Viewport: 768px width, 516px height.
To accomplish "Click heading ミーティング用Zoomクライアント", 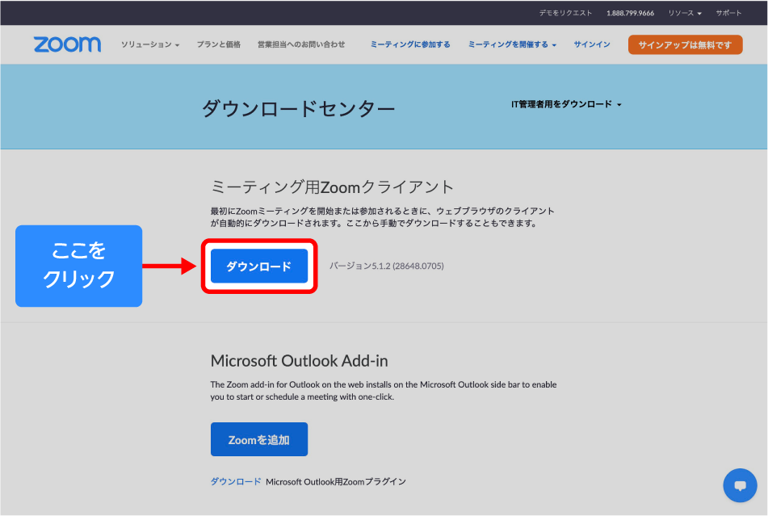I will tap(332, 187).
